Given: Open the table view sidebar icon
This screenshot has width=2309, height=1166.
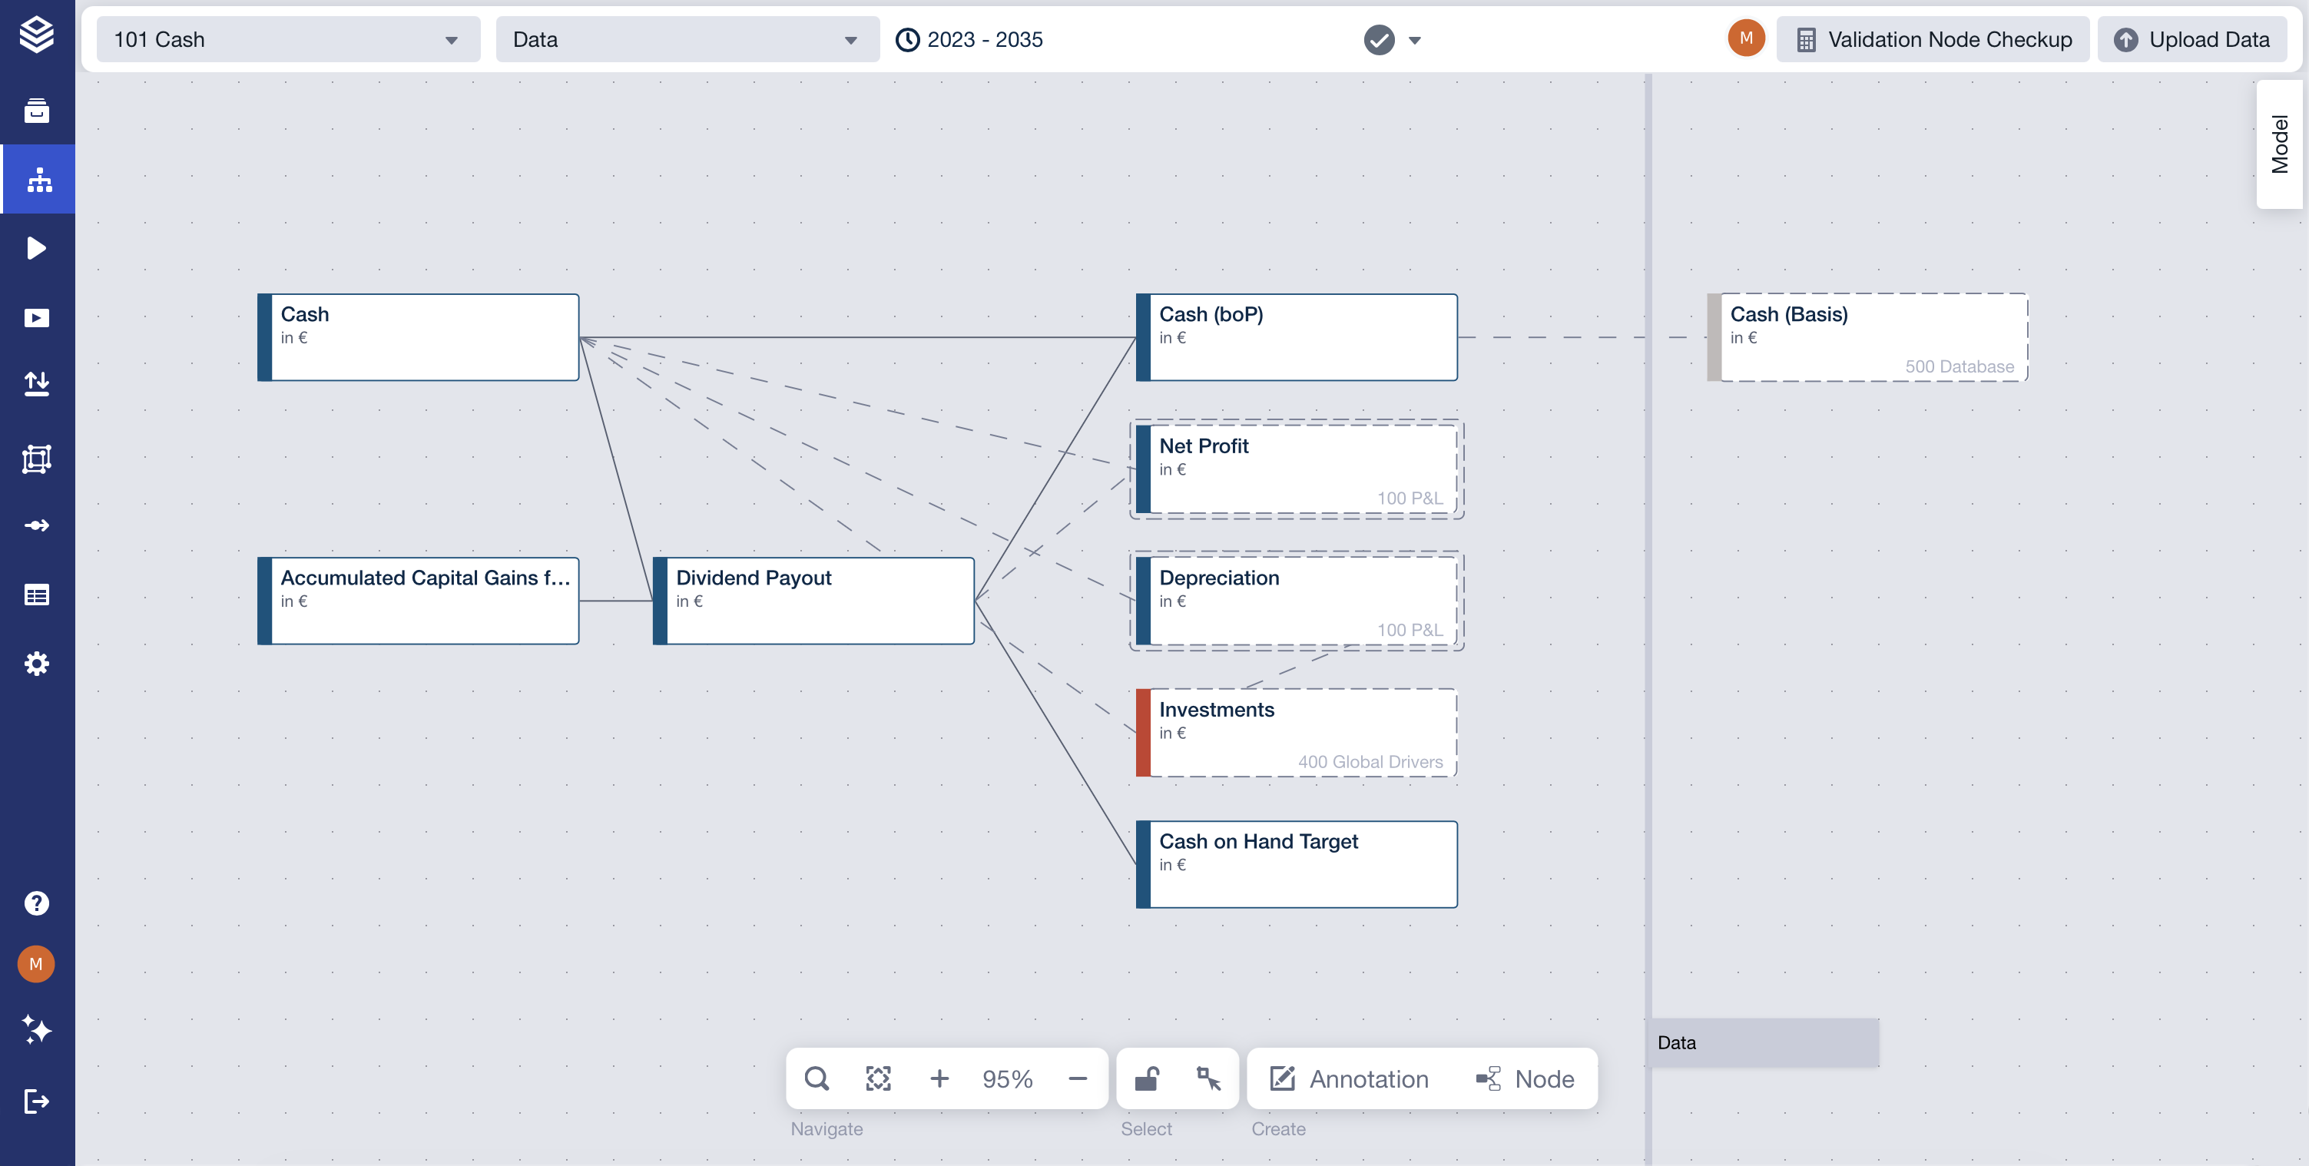Looking at the screenshot, I should 37,595.
